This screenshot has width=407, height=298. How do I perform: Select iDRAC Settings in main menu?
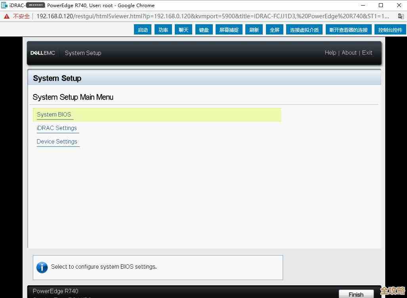[x=57, y=128]
